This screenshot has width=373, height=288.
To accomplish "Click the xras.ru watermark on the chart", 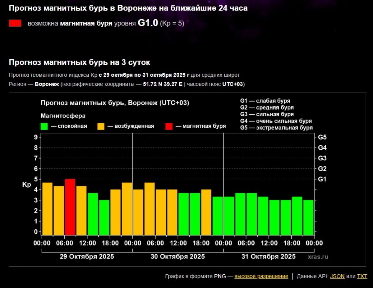I will tap(318, 257).
